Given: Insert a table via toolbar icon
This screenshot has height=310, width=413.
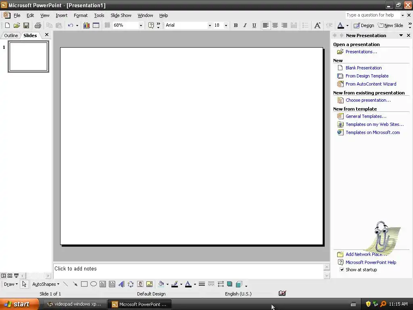Looking at the screenshot, I should click(x=96, y=25).
